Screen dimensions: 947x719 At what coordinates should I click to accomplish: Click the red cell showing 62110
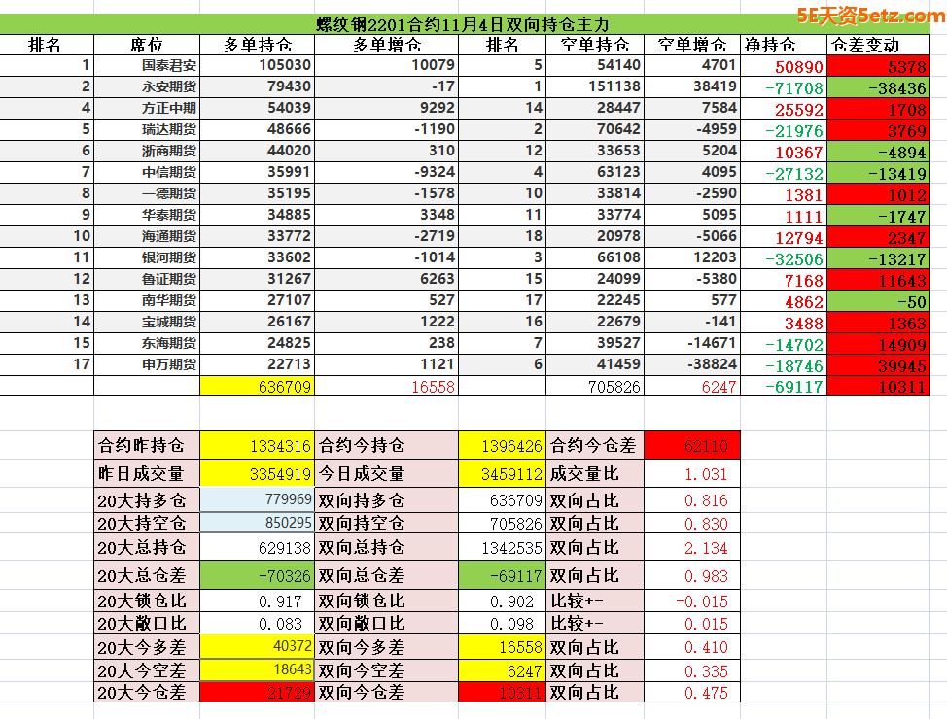692,446
